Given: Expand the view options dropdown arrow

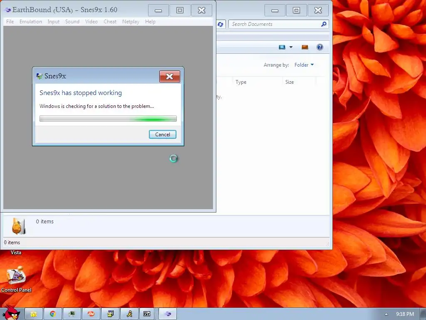Looking at the screenshot, I should tap(291, 47).
